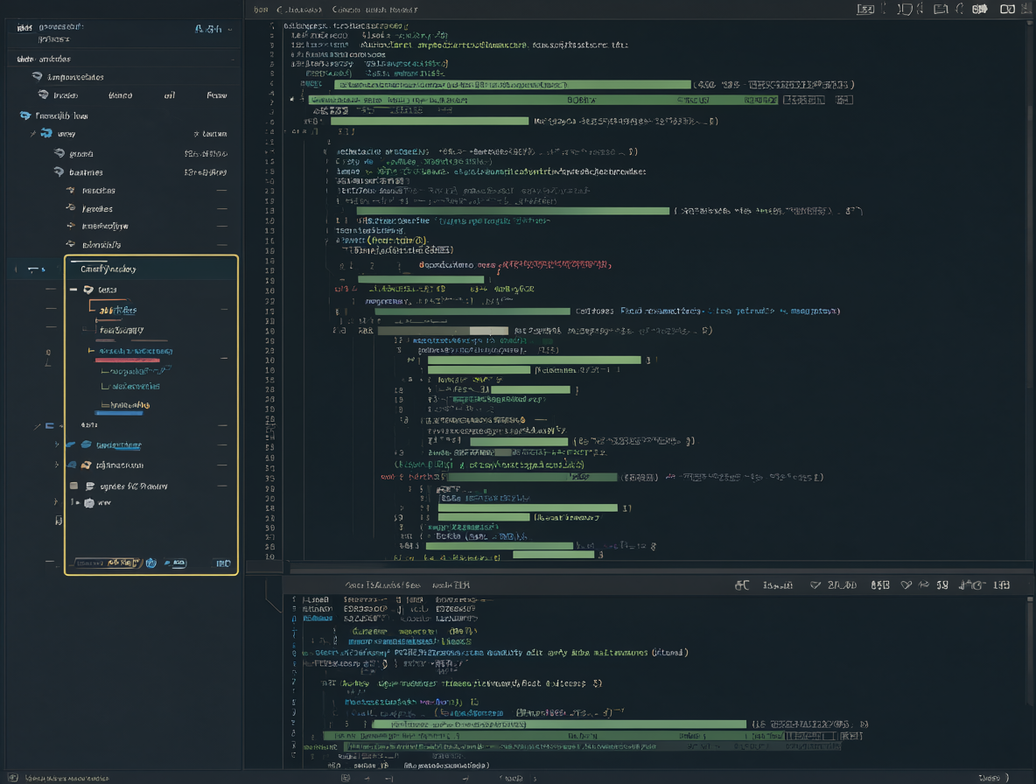
Task: Select the first of four dash-ended child tree rows
Action: click(147, 190)
